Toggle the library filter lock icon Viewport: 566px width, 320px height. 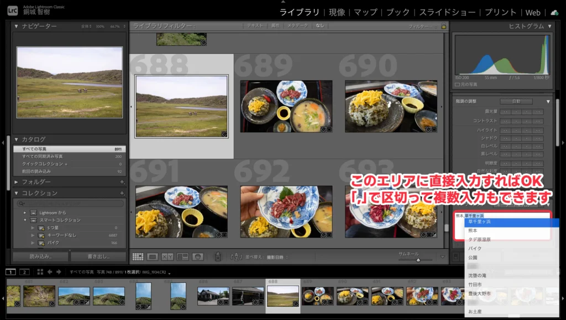[x=443, y=26]
